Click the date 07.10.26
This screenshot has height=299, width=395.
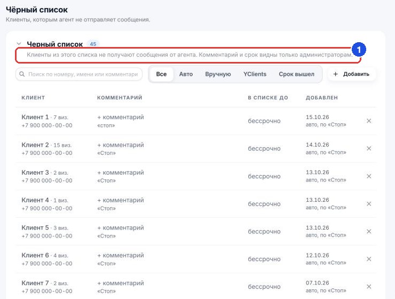318,283
